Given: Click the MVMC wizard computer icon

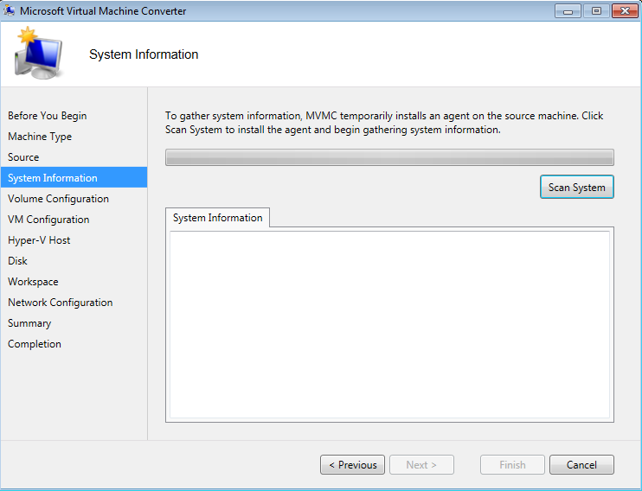Looking at the screenshot, I should (39, 54).
